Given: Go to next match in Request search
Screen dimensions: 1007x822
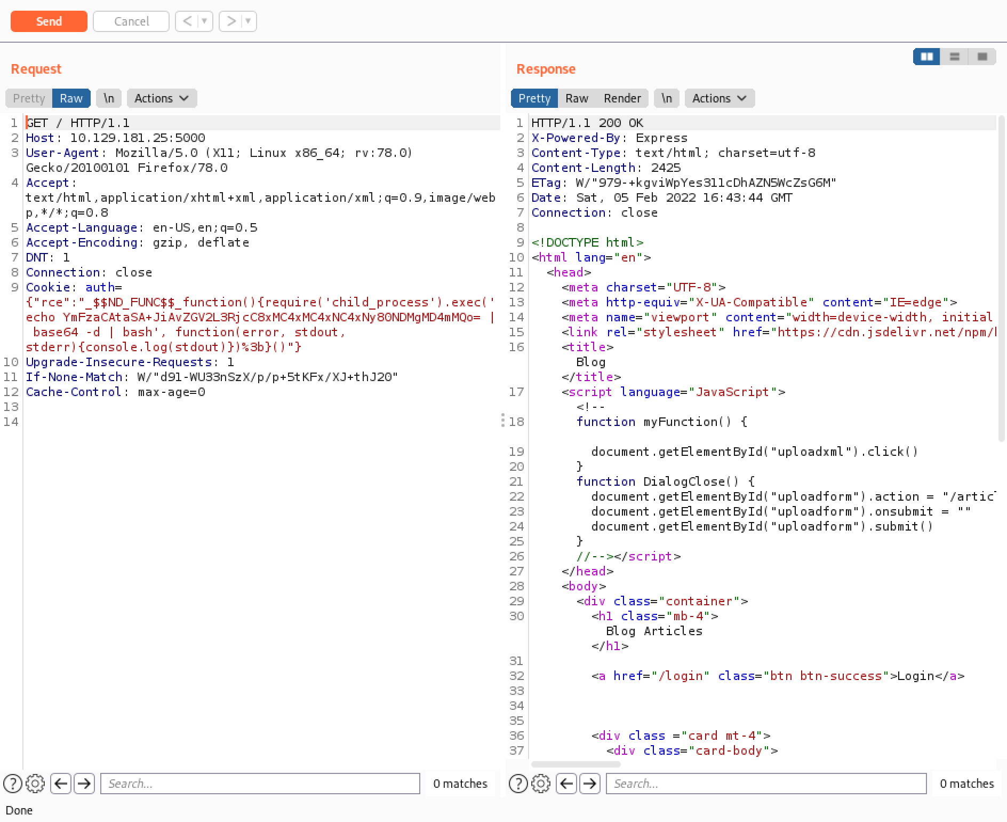Looking at the screenshot, I should (x=84, y=784).
